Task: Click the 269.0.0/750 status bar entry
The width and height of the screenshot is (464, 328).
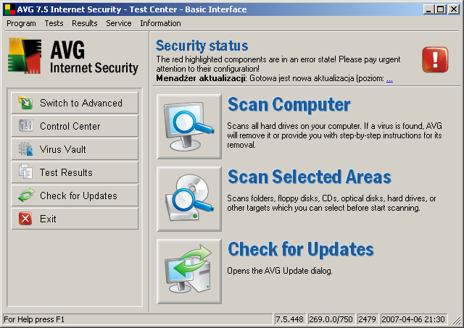Action: pyautogui.click(x=331, y=319)
